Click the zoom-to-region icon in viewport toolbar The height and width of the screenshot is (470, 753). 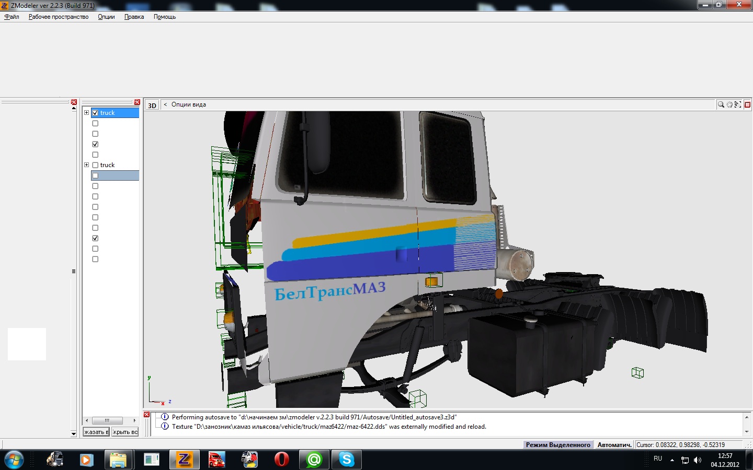click(738, 104)
